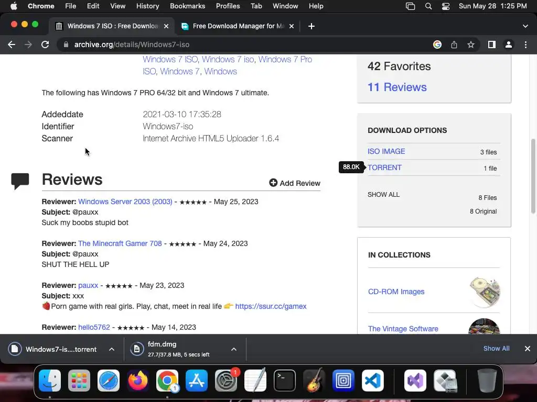
Task: Click the fdm.dmg download file icon
Action: [x=137, y=349]
